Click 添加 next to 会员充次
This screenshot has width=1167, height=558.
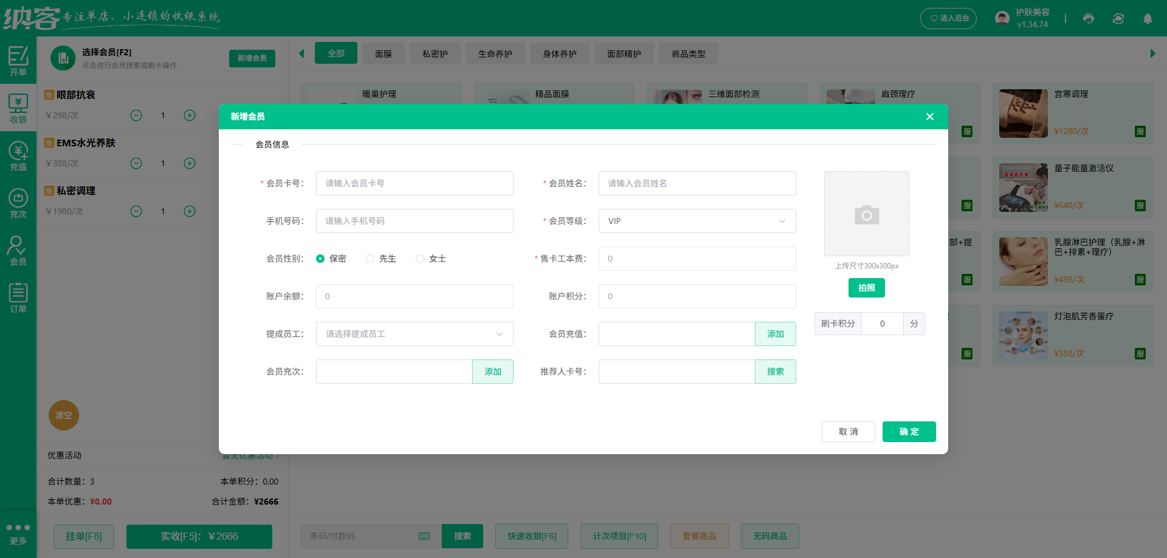(493, 372)
